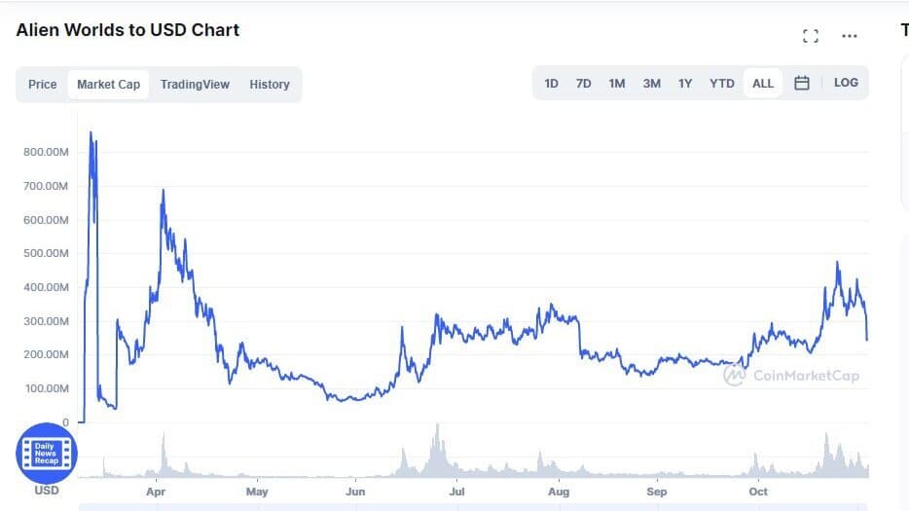The image size is (909, 511).
Task: Open the three-dot more options menu
Action: (850, 36)
